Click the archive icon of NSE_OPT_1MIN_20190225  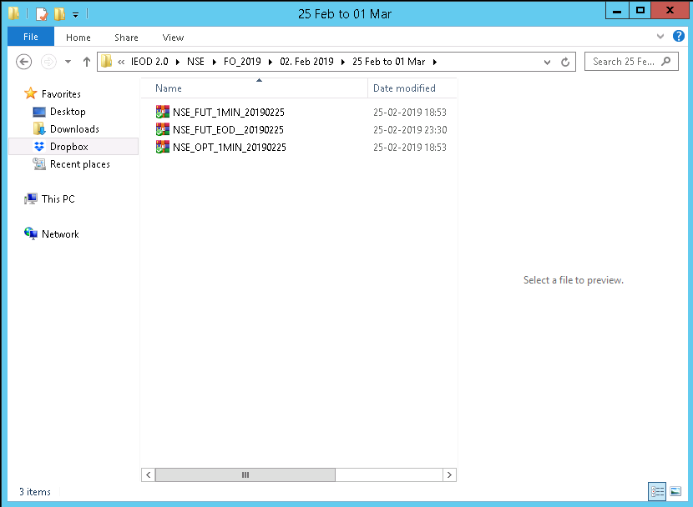pos(163,147)
